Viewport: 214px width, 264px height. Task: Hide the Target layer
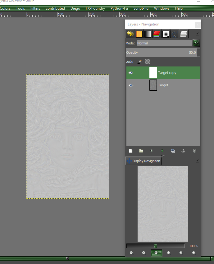pos(131,85)
